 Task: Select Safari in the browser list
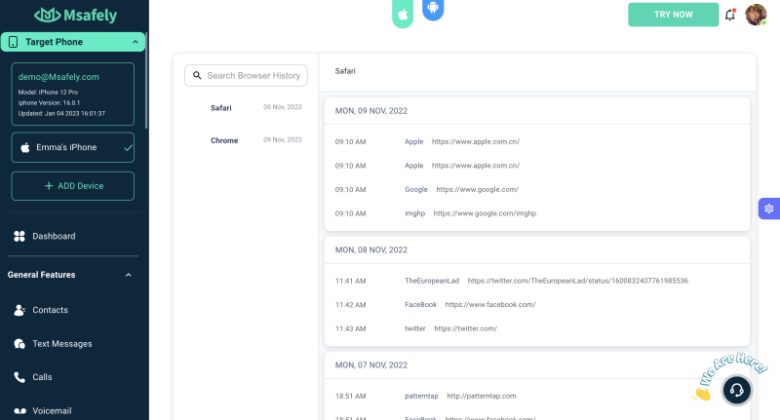pos(221,108)
